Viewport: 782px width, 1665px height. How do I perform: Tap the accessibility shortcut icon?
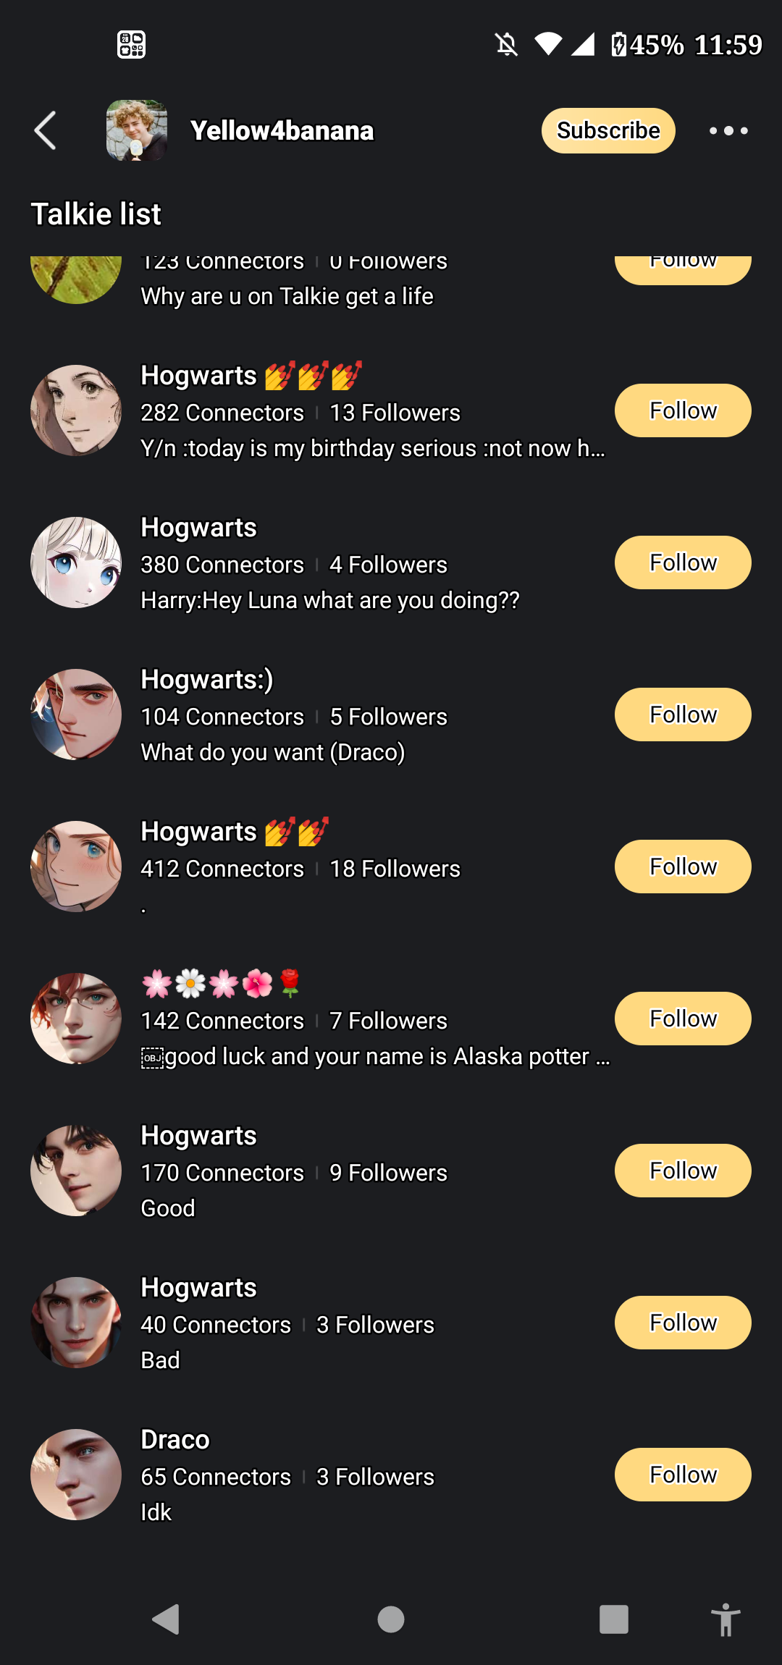[725, 1619]
